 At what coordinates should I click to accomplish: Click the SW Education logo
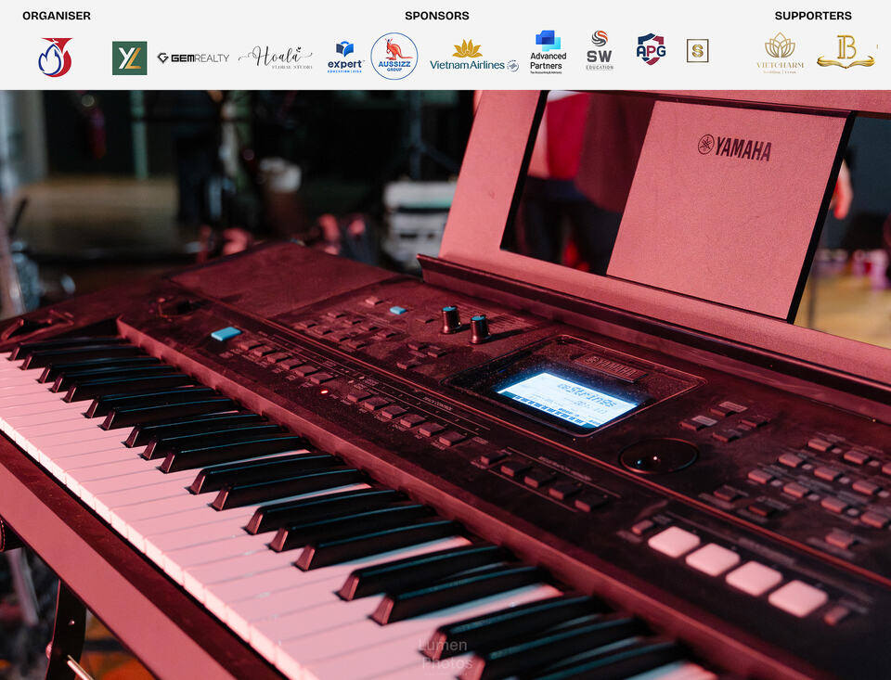[600, 50]
